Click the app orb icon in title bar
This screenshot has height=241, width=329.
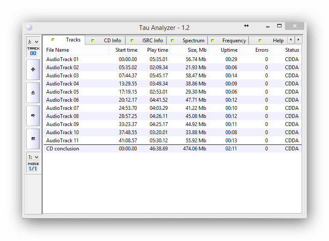(29, 27)
